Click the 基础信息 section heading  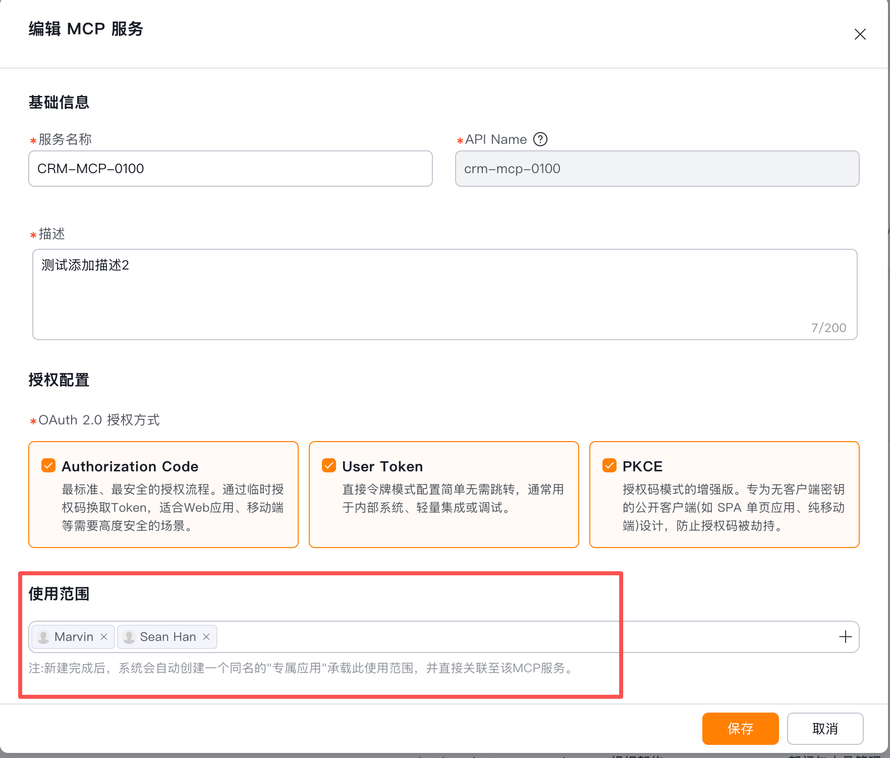coord(59,102)
